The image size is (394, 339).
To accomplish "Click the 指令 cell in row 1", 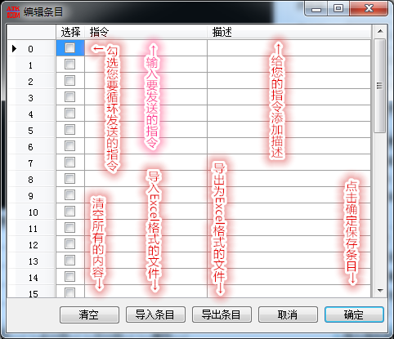I will 146,65.
